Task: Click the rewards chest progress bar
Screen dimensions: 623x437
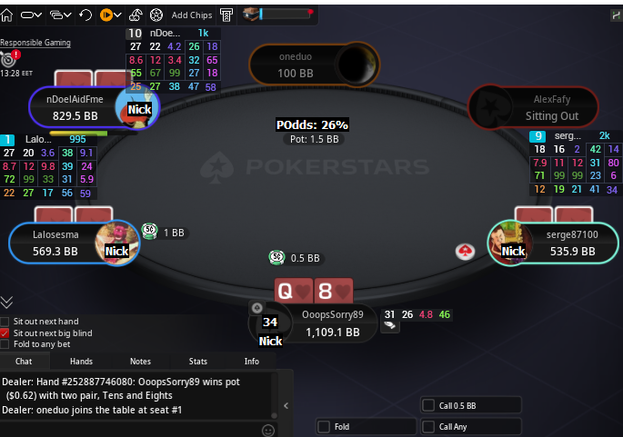Action: pos(278,15)
